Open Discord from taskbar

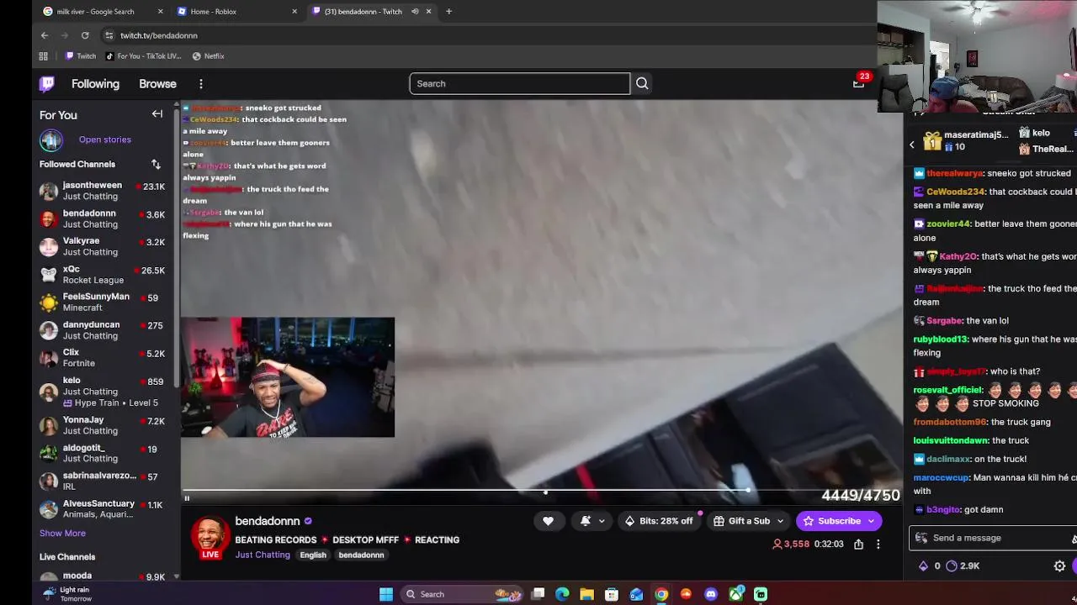coord(711,594)
